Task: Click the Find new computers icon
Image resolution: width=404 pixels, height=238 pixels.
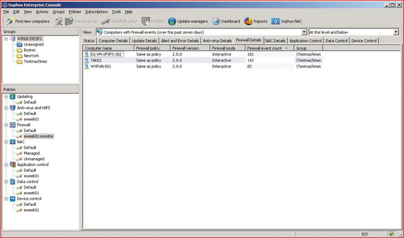Action: [9, 21]
